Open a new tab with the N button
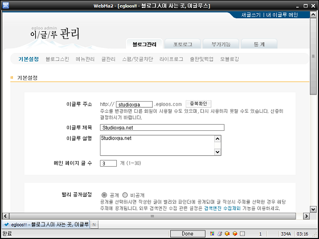The height and width of the screenshot is (239, 319). (94, 225)
